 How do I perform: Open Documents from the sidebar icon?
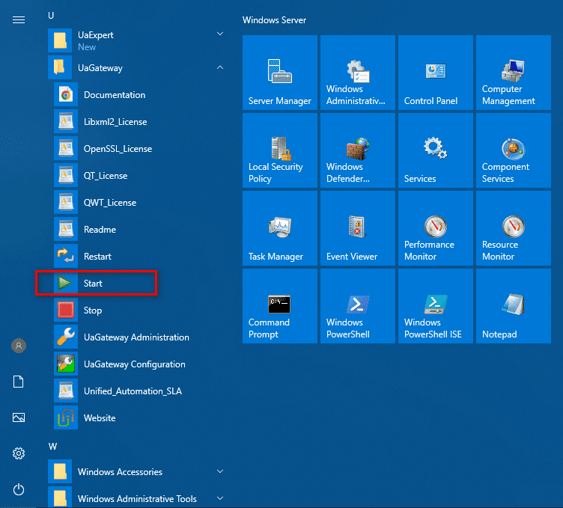(19, 382)
